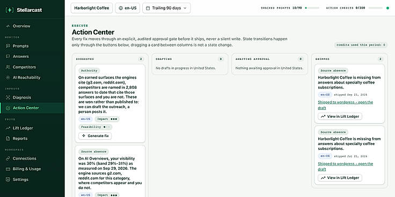395x197 pixels.
Task: Open AI Reachability page
Action: 32,78
